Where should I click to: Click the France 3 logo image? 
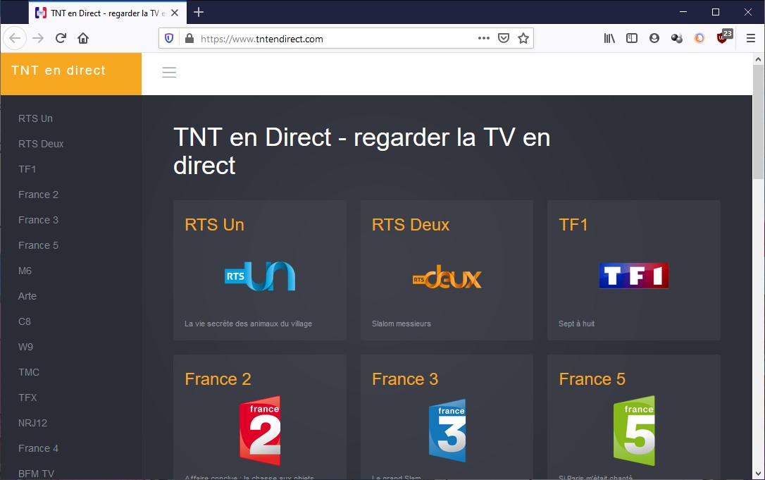[x=447, y=431]
